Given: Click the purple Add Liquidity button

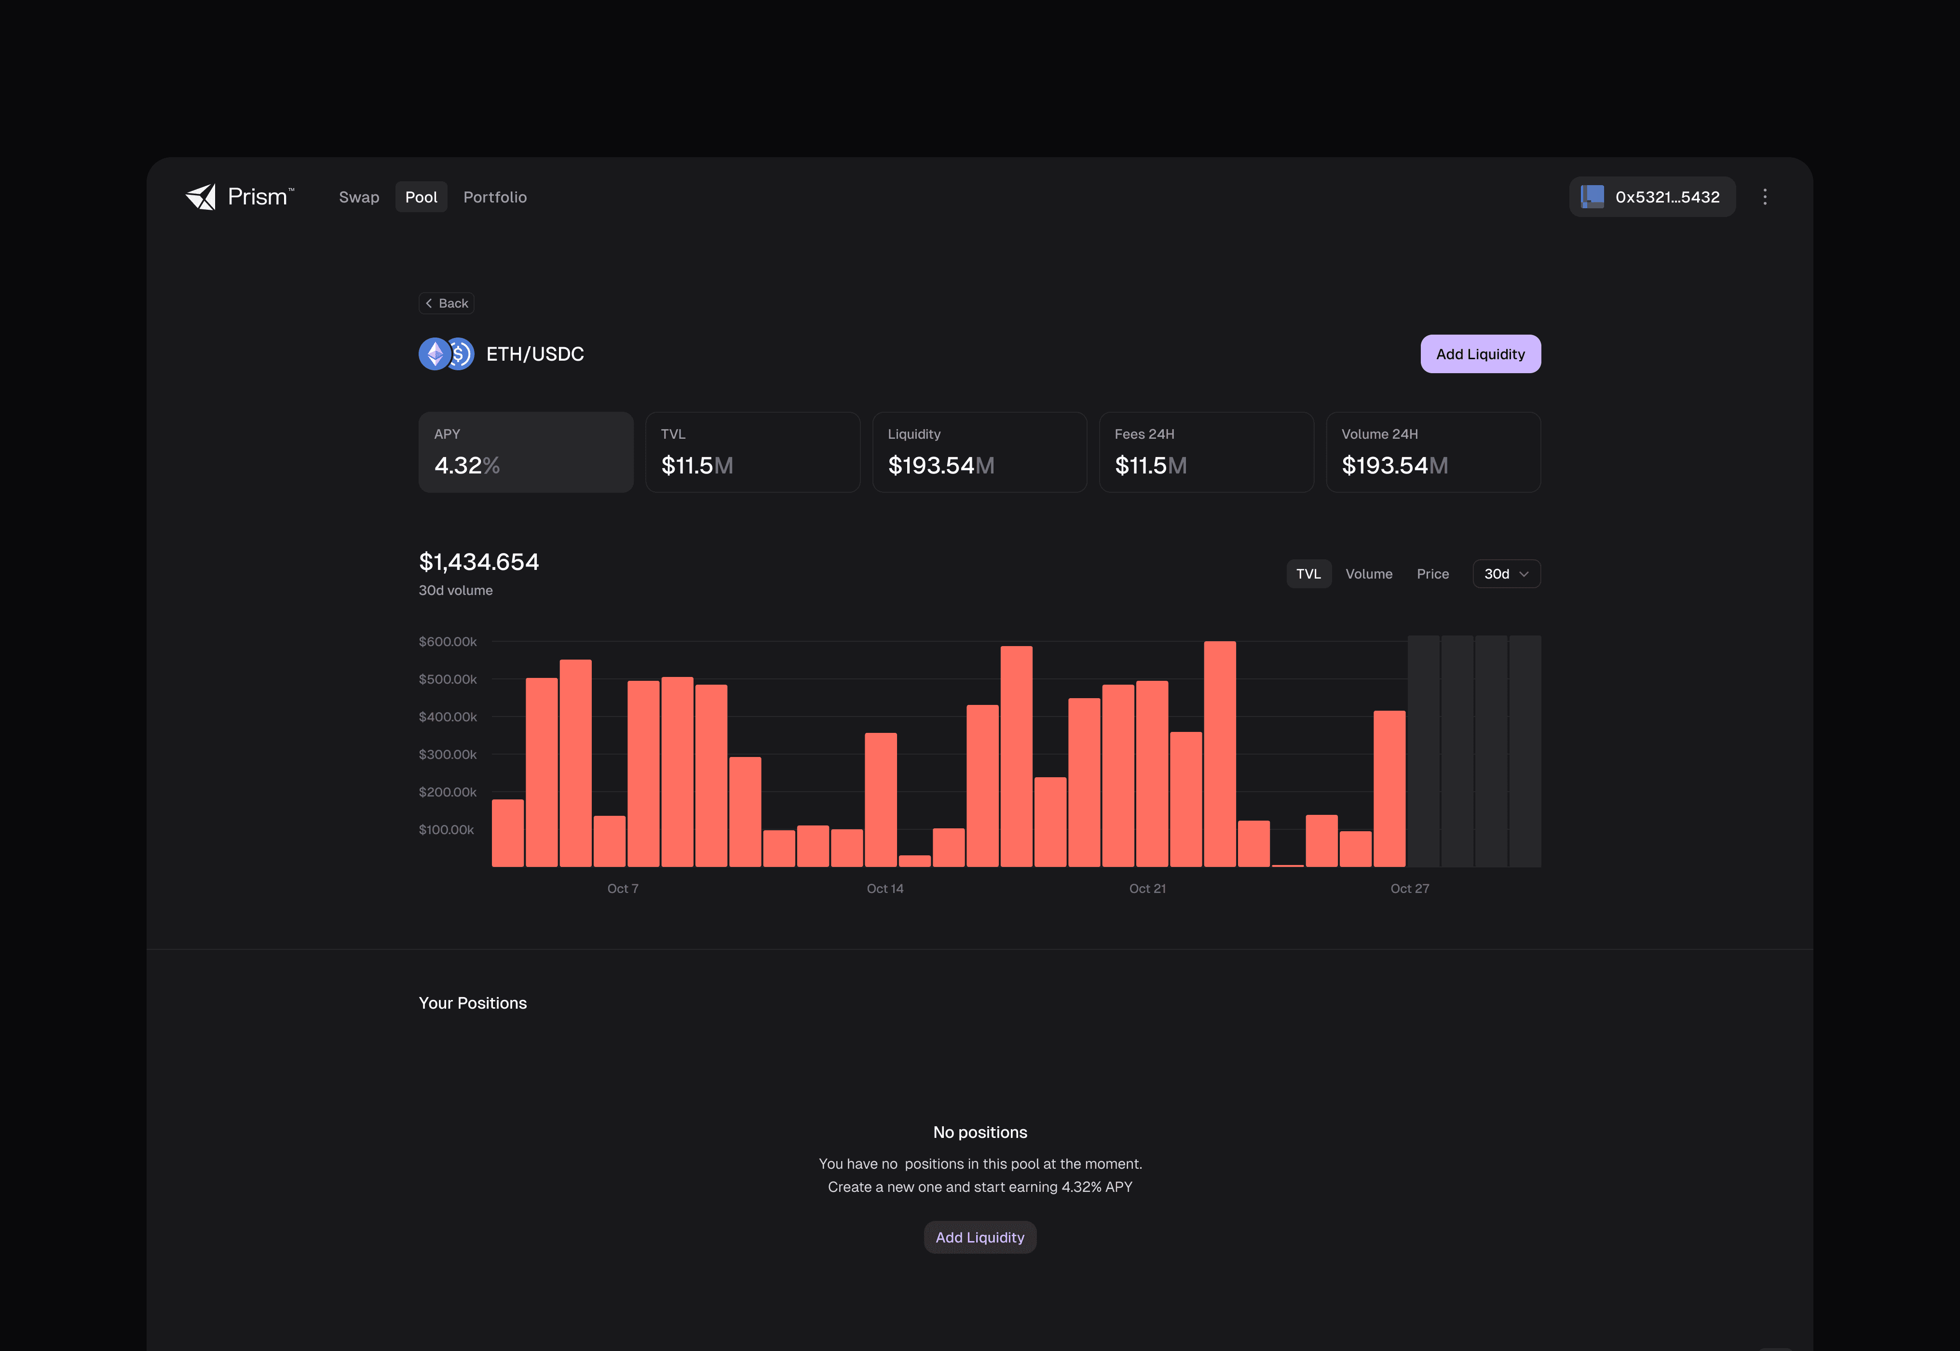Looking at the screenshot, I should coord(1480,354).
